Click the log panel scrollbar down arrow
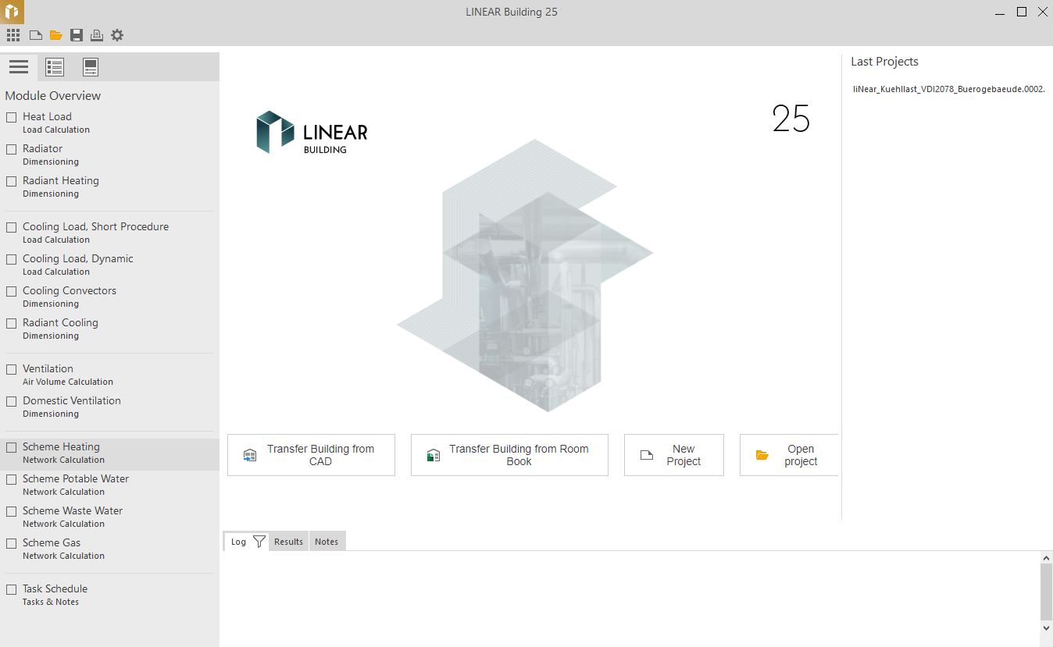The width and height of the screenshot is (1053, 647). click(1047, 627)
